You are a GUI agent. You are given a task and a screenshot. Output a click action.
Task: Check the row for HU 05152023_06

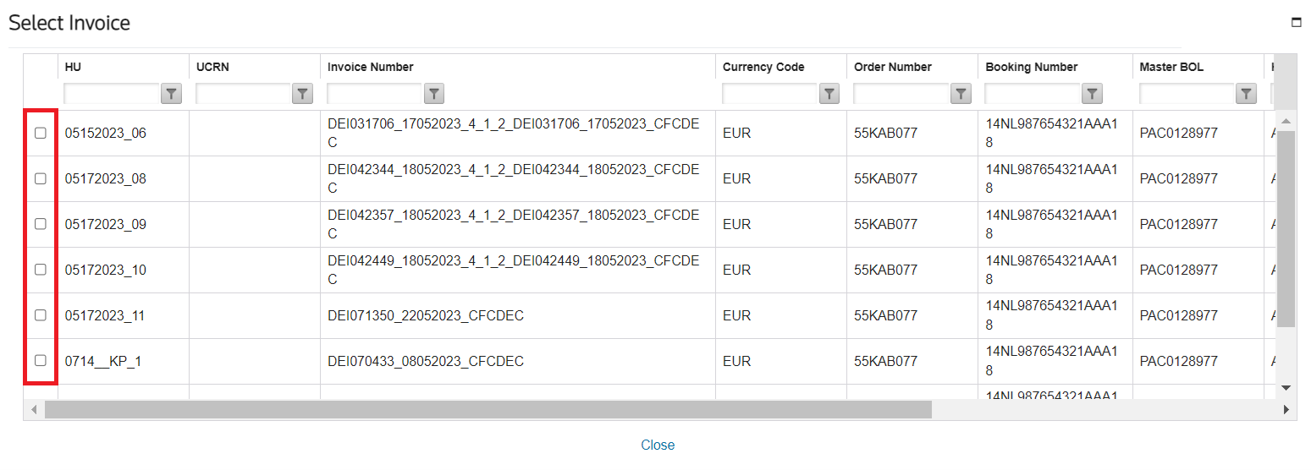coord(40,133)
